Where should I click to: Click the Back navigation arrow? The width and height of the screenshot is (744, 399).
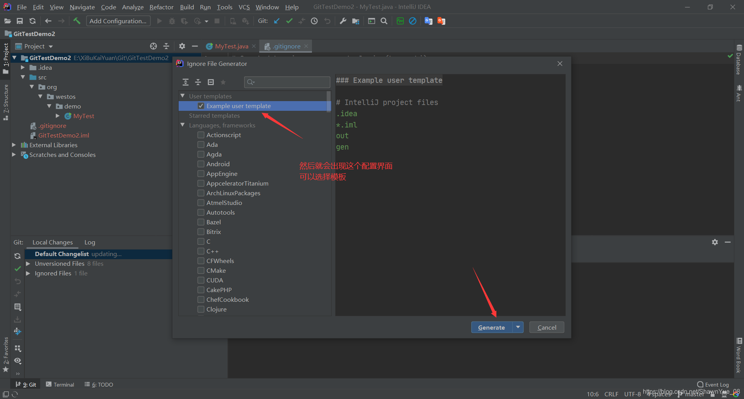click(x=48, y=21)
